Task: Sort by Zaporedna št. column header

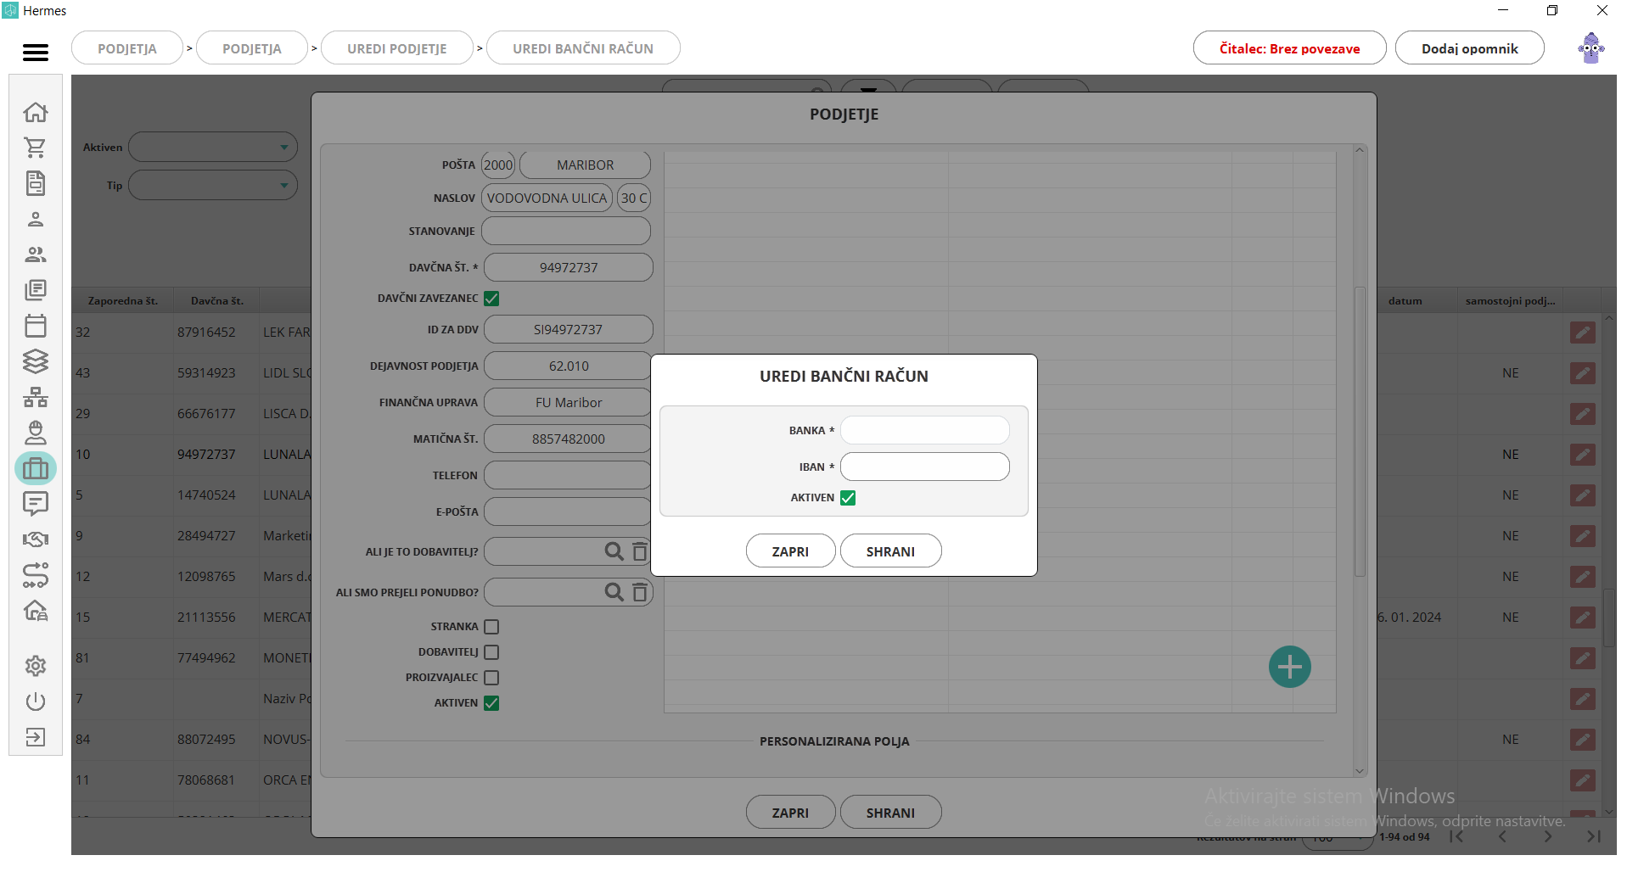Action: 123,300
